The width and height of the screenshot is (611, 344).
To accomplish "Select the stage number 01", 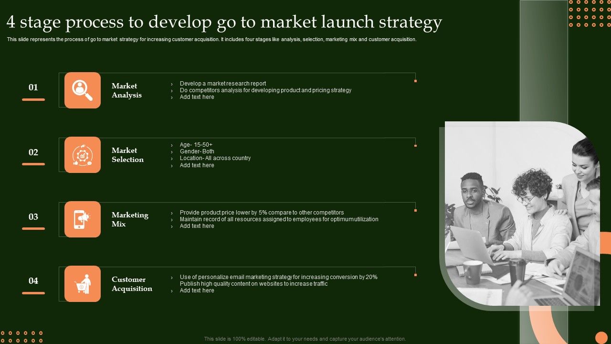I will tap(33, 87).
